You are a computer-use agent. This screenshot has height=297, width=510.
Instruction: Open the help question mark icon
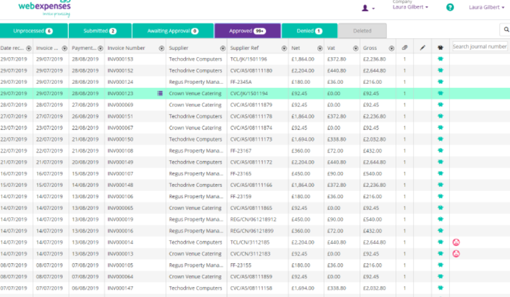coord(450,7)
